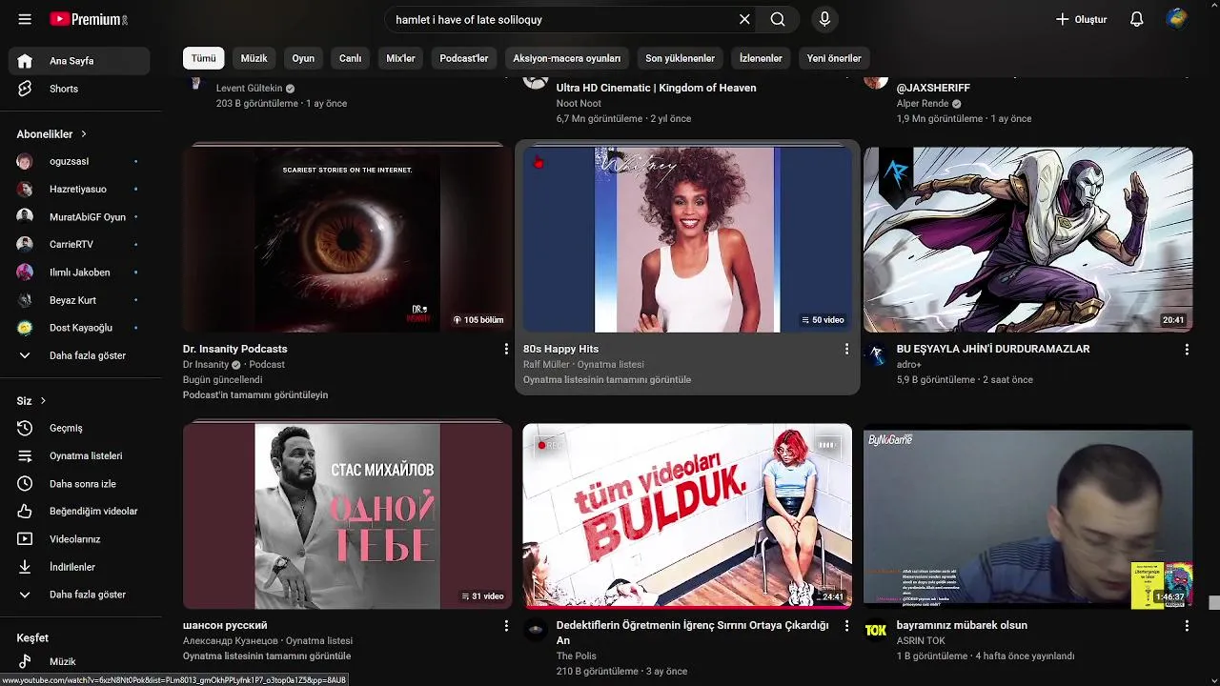Screen dimensions: 1220x686
Task: Open BU EŞYAYLA JHİN'İ video thumbnail
Action: [1027, 239]
